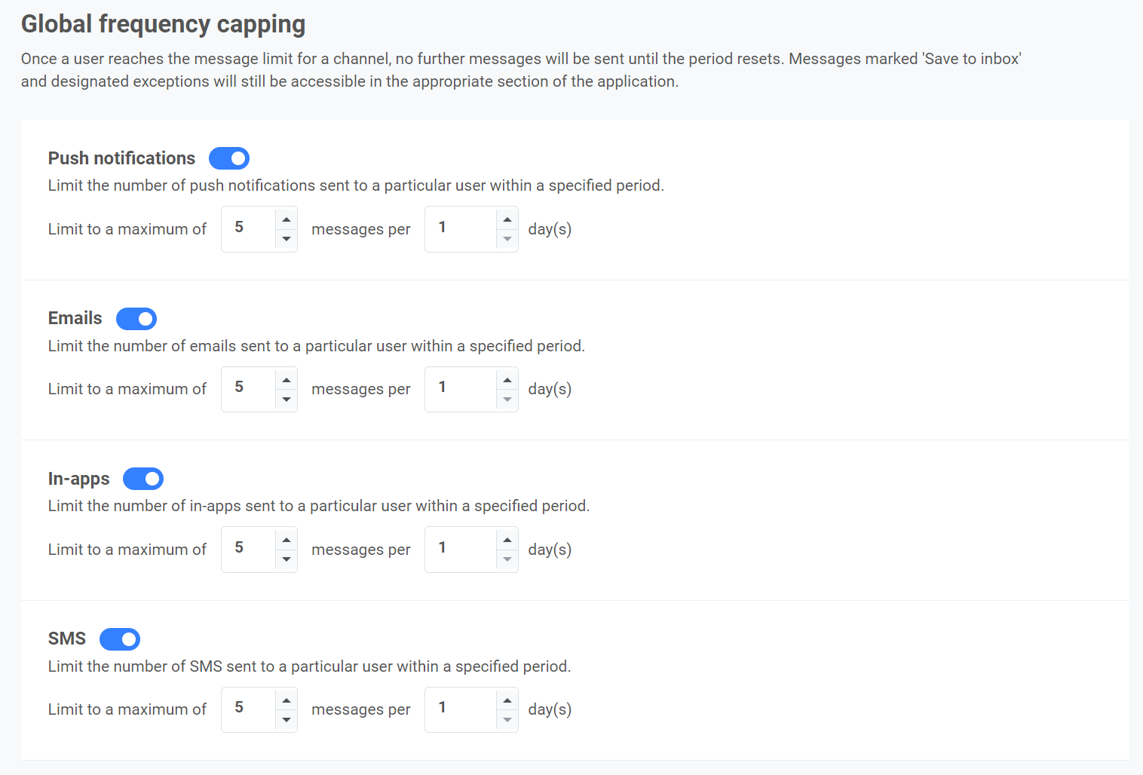Viewport: 1143px width, 775px height.
Task: Increase In-apps message limit with up arrow
Action: click(287, 540)
